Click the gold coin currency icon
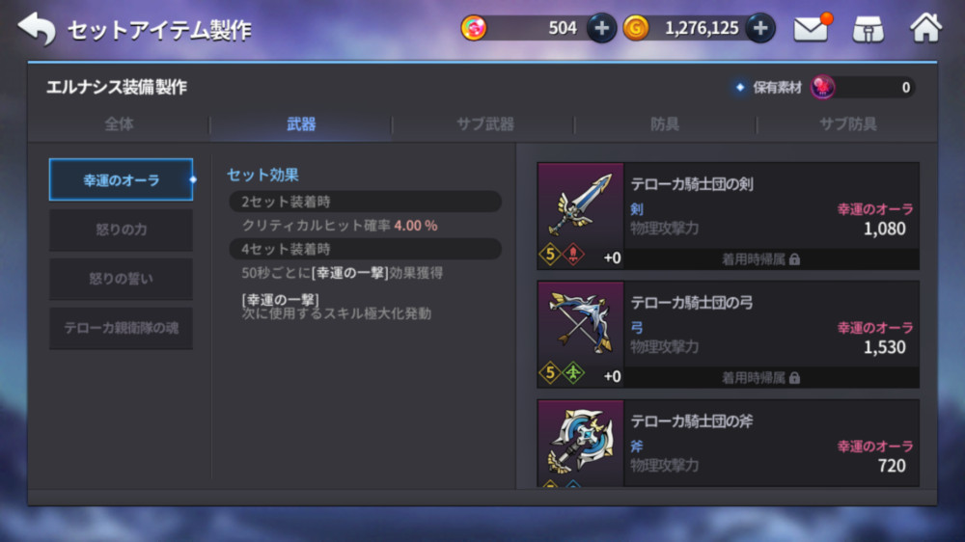 point(636,28)
